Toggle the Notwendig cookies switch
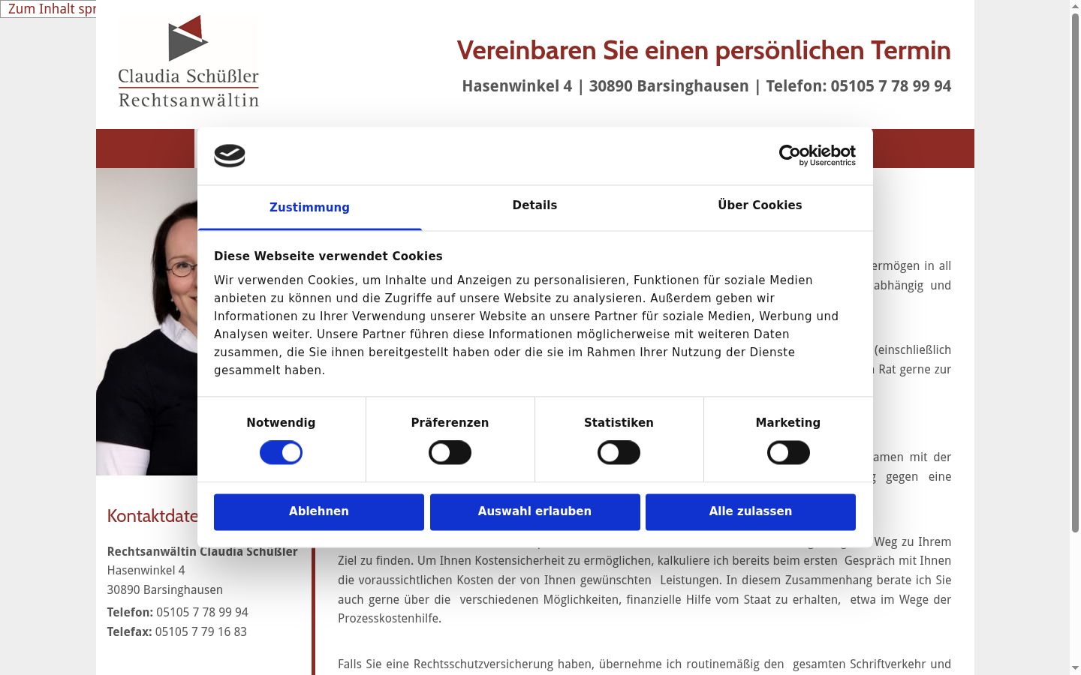 tap(281, 453)
